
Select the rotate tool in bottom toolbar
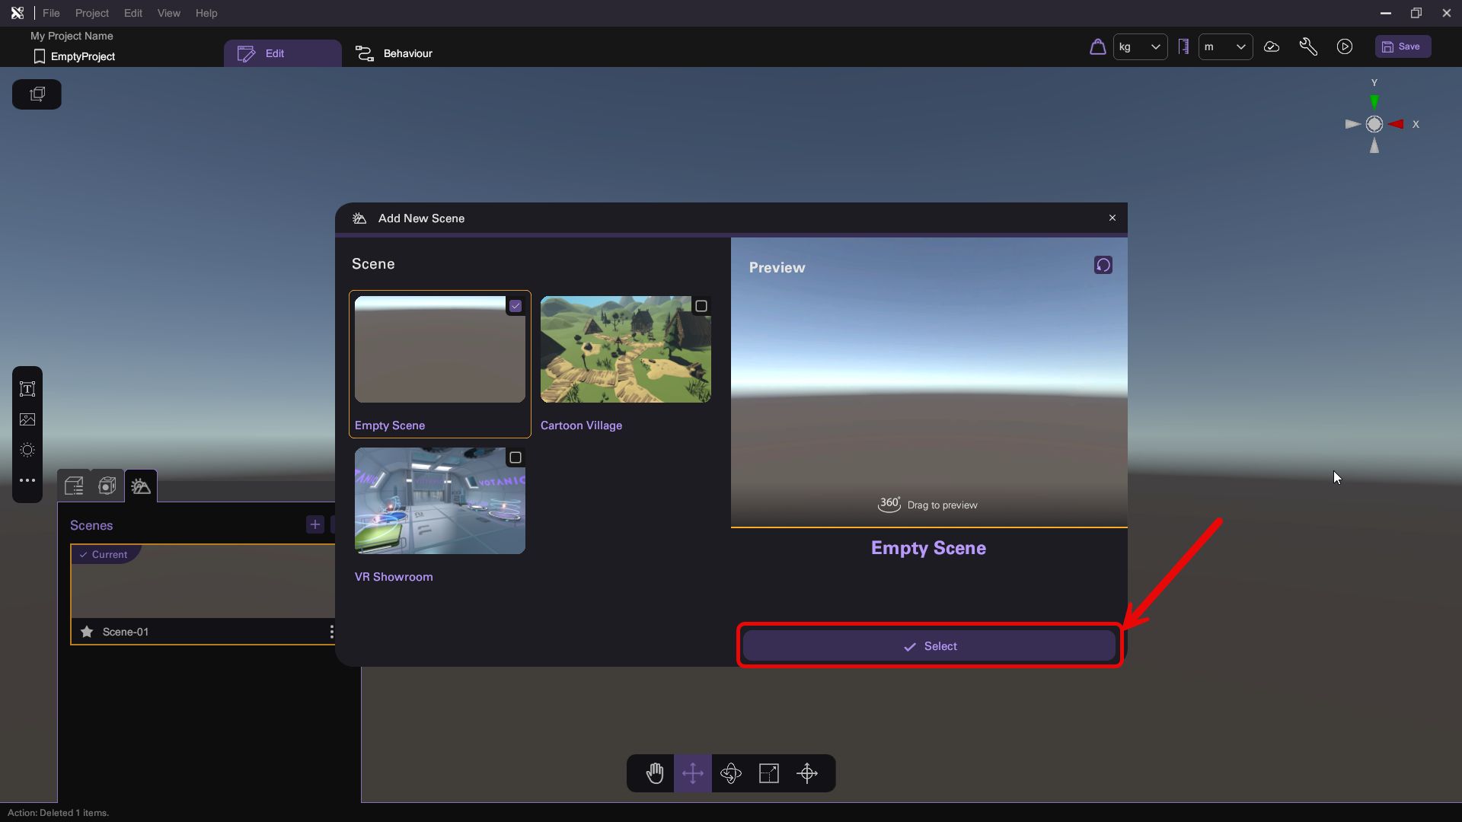pyautogui.click(x=731, y=773)
